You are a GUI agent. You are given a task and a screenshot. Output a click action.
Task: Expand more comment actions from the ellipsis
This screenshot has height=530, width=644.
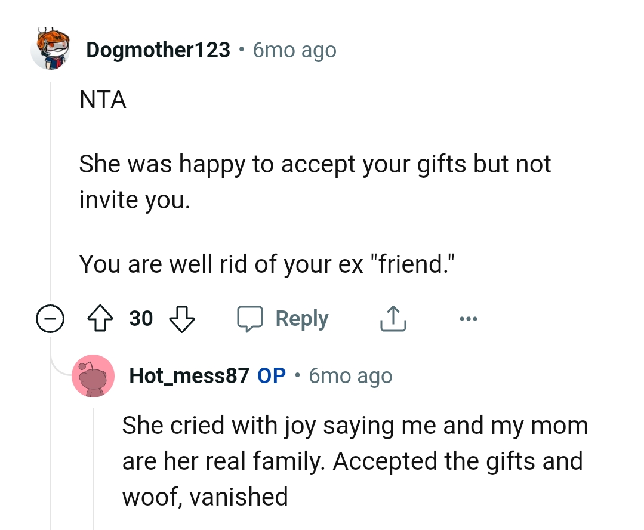[x=469, y=318]
